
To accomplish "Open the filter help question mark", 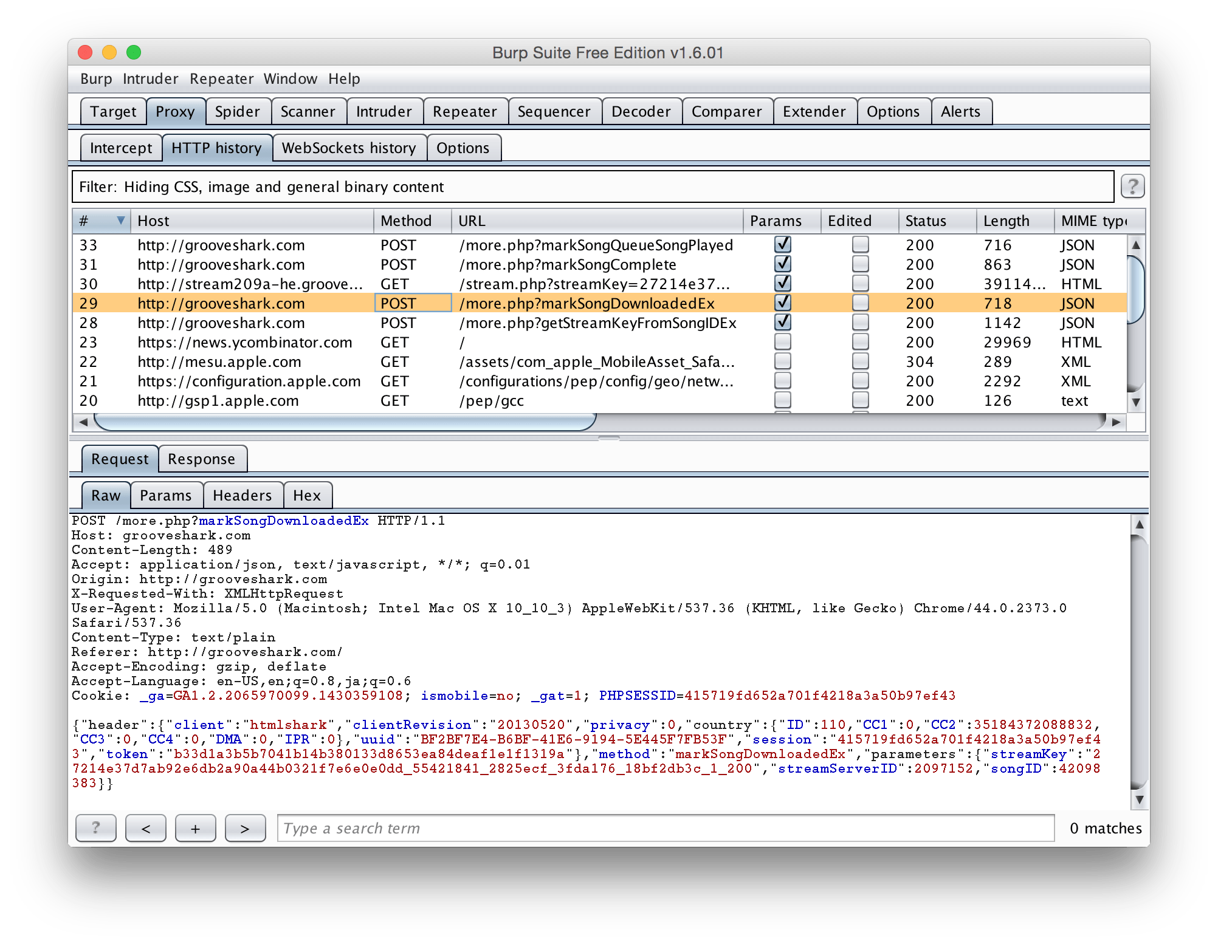I will point(1132,186).
